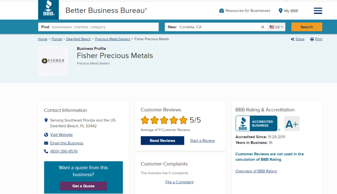337x194 pixels.
Task: Open the Deerfield Beach breadcrumb link
Action: (x=78, y=39)
